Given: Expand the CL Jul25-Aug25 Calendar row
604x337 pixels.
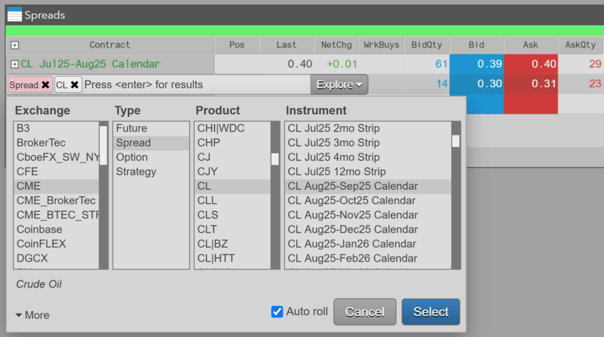Looking at the screenshot, I should coord(15,64).
